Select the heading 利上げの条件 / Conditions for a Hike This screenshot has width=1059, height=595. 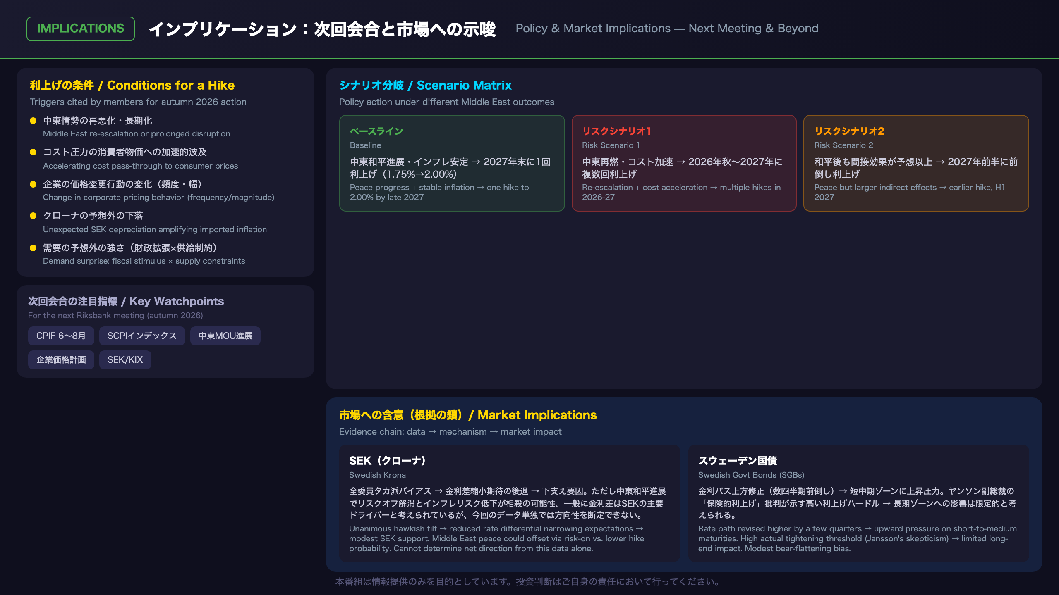pyautogui.click(x=132, y=85)
